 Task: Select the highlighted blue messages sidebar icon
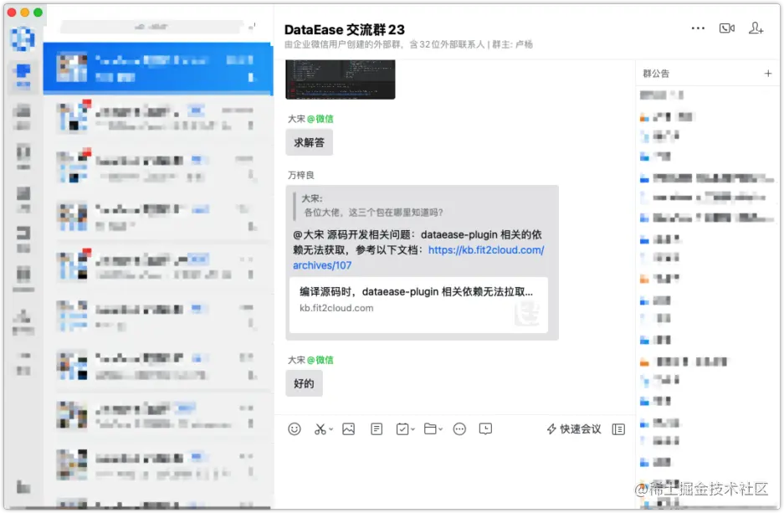point(23,75)
